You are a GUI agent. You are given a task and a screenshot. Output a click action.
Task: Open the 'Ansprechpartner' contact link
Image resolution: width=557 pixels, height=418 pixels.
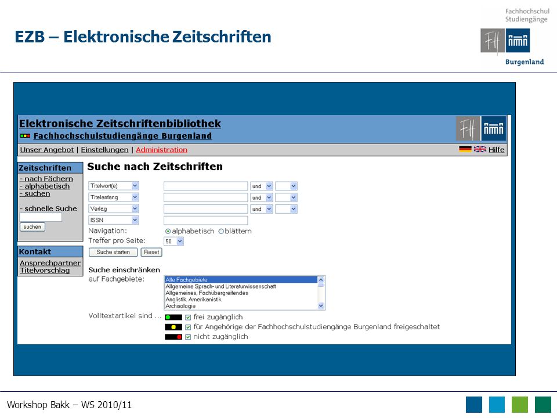coord(50,263)
